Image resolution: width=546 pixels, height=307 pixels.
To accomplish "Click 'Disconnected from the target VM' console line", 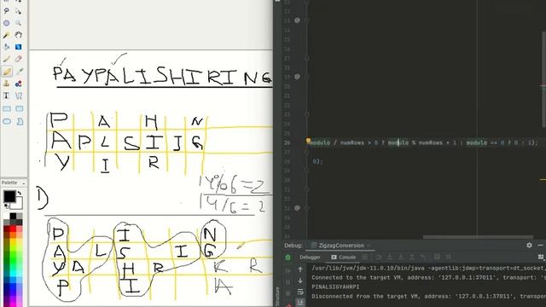I will click(x=428, y=296).
